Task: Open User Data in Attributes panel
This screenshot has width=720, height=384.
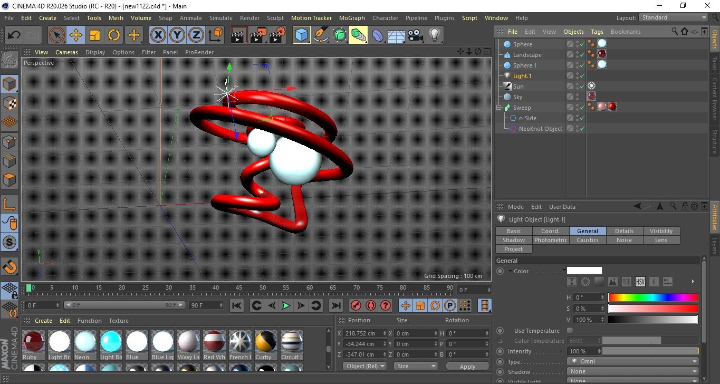Action: 562,207
